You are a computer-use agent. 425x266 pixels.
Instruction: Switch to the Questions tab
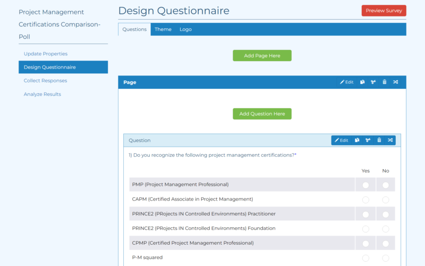(134, 29)
